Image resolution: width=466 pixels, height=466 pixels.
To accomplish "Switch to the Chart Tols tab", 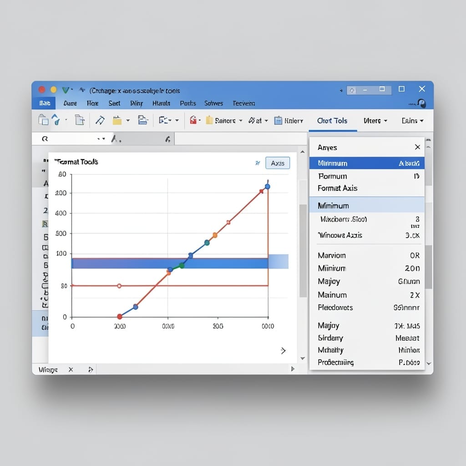I will [332, 121].
